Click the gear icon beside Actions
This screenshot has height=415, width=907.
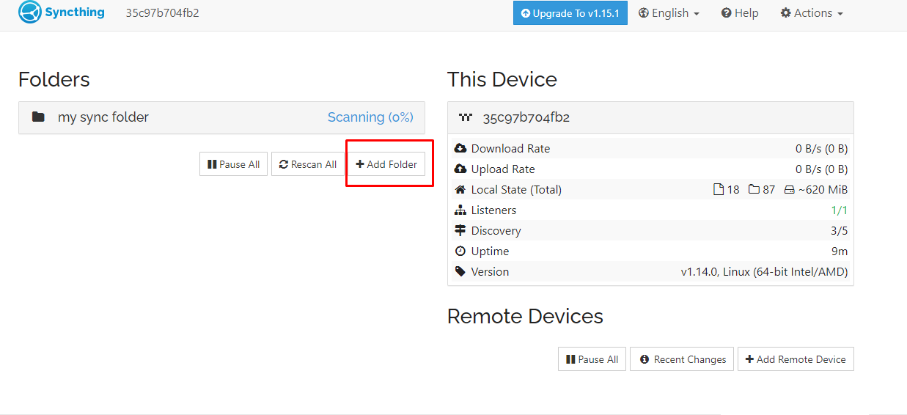pyautogui.click(x=786, y=12)
